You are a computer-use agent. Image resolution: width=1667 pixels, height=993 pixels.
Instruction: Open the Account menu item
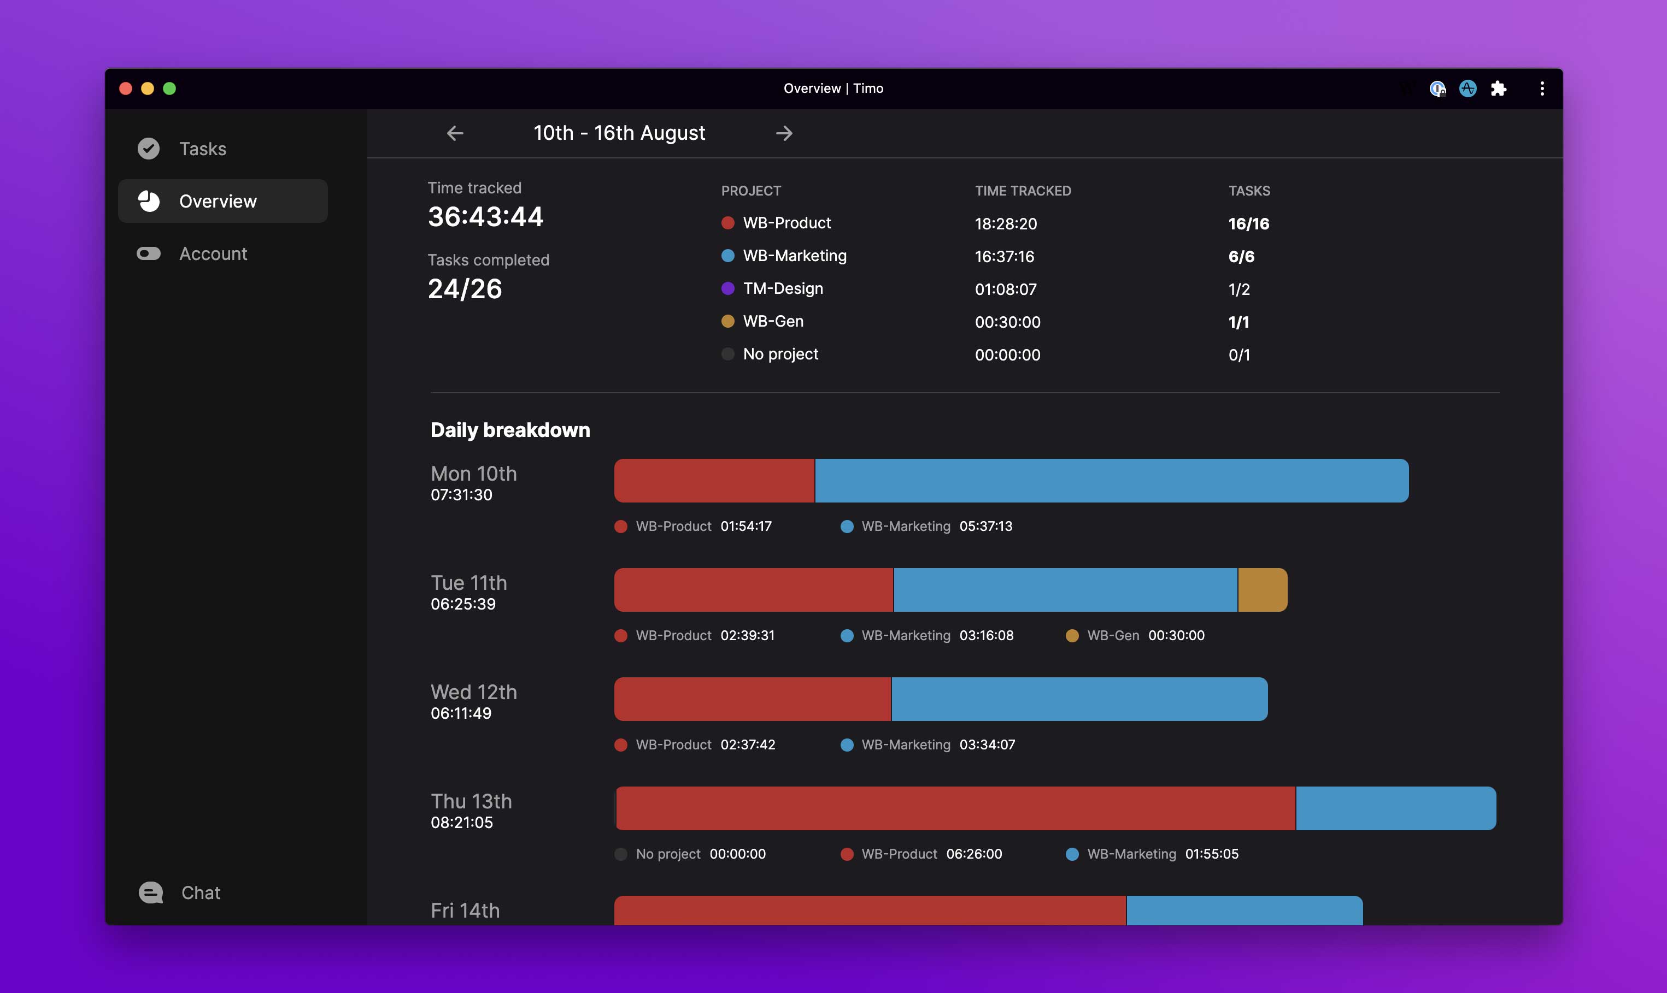223,253
